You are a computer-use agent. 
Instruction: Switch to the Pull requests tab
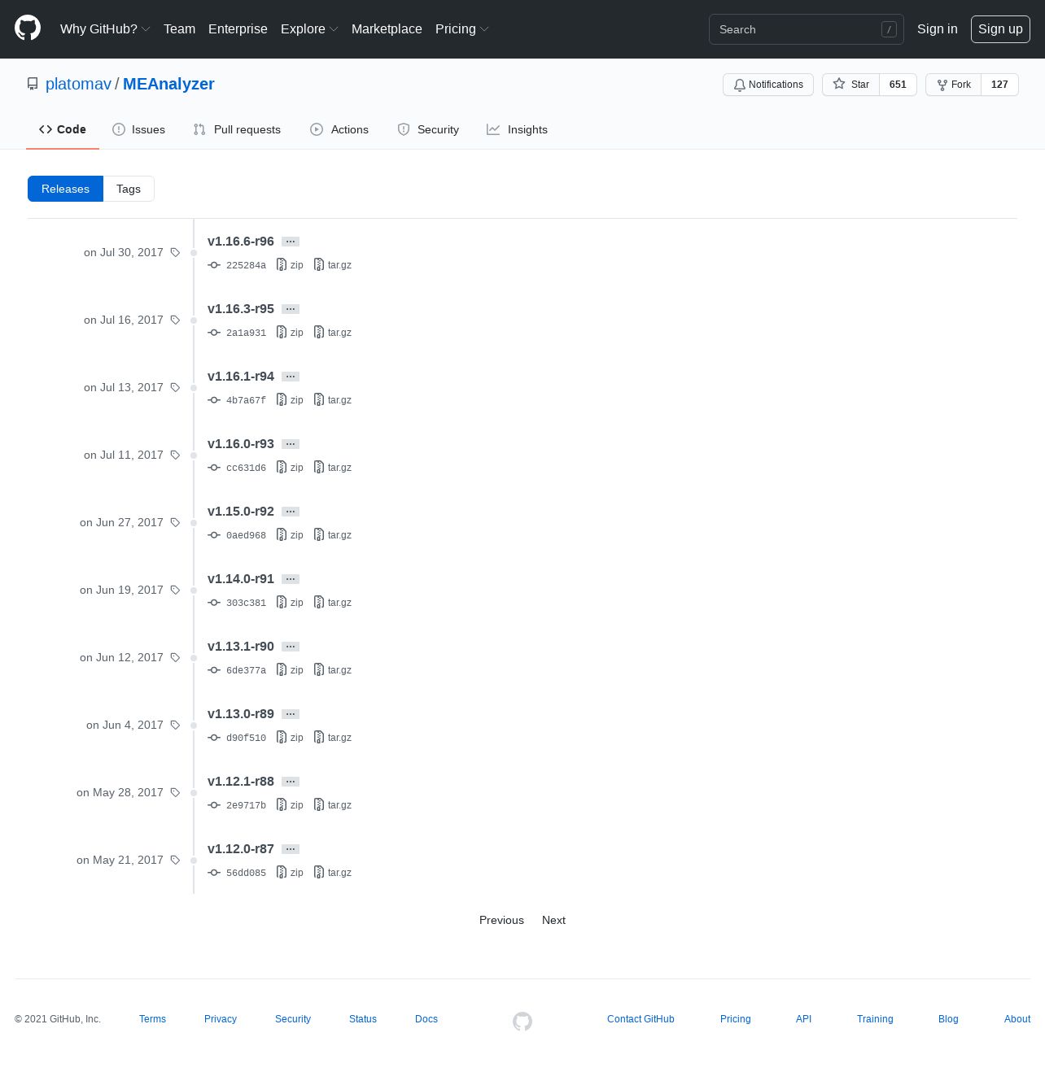(237, 129)
